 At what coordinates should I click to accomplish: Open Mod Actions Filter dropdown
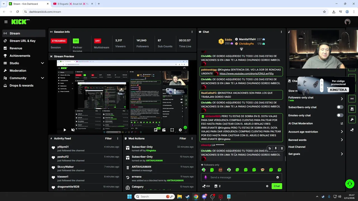point(183,138)
